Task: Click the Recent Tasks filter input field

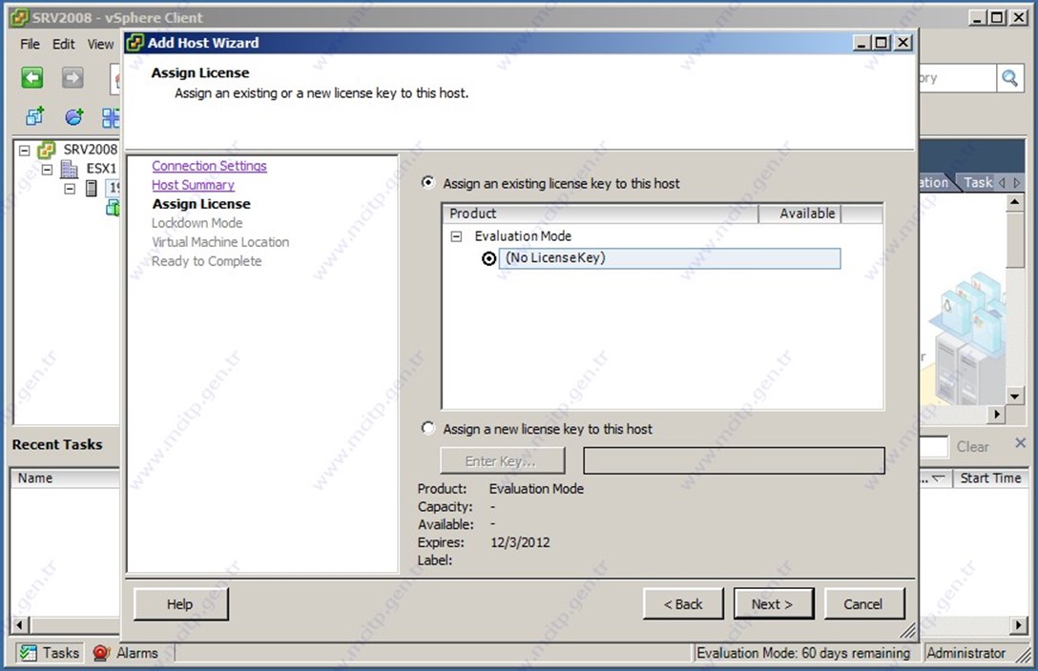Action: pyautogui.click(x=933, y=447)
